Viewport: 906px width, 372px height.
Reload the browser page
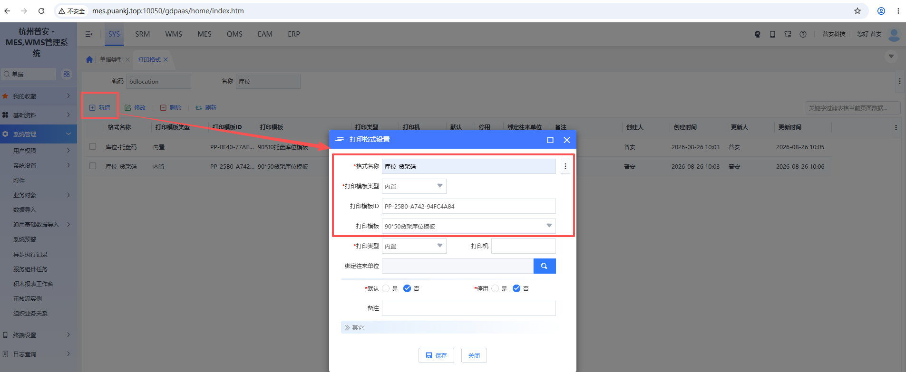(x=41, y=11)
